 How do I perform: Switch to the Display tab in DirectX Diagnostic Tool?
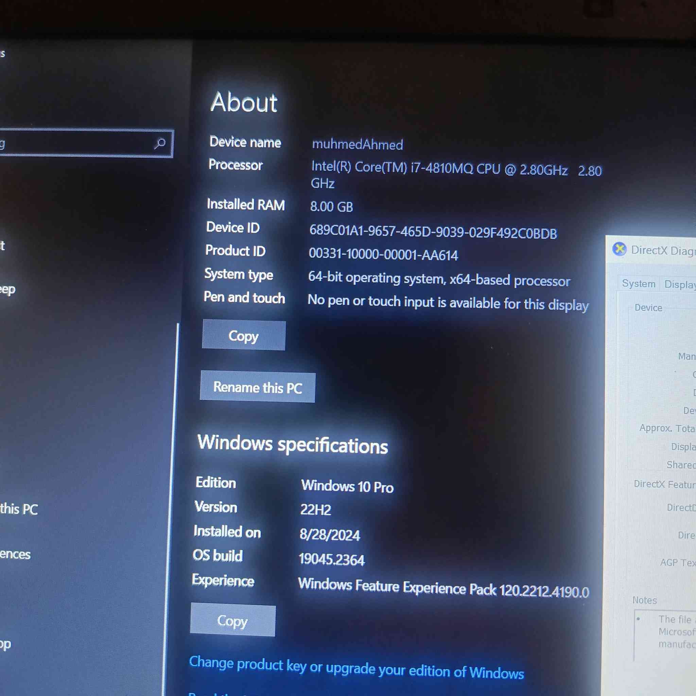click(x=680, y=284)
